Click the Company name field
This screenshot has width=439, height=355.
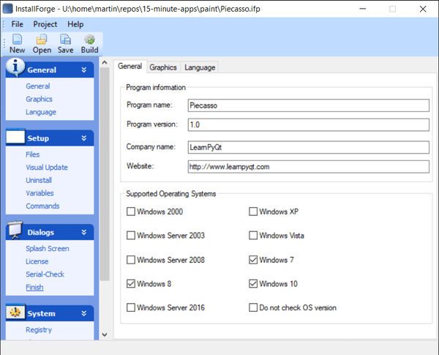(x=309, y=147)
